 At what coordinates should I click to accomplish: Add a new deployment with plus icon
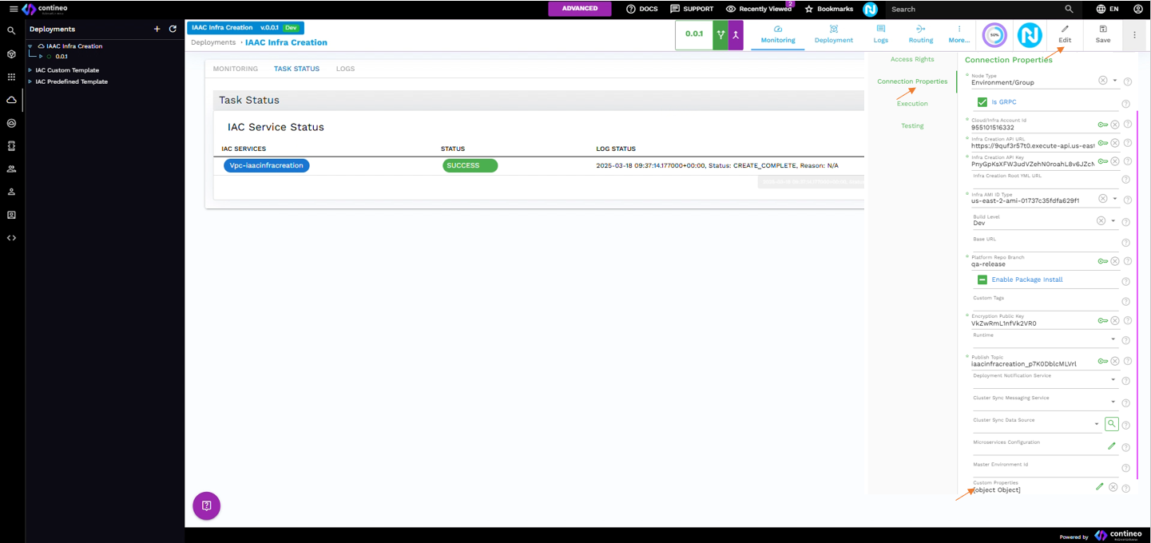157,30
